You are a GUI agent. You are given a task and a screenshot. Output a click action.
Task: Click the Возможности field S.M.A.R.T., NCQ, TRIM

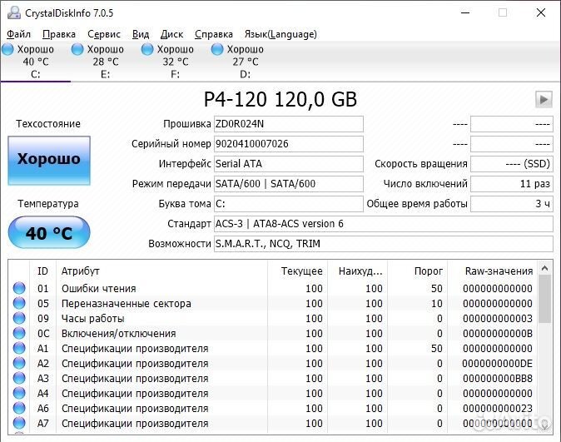[x=384, y=244]
